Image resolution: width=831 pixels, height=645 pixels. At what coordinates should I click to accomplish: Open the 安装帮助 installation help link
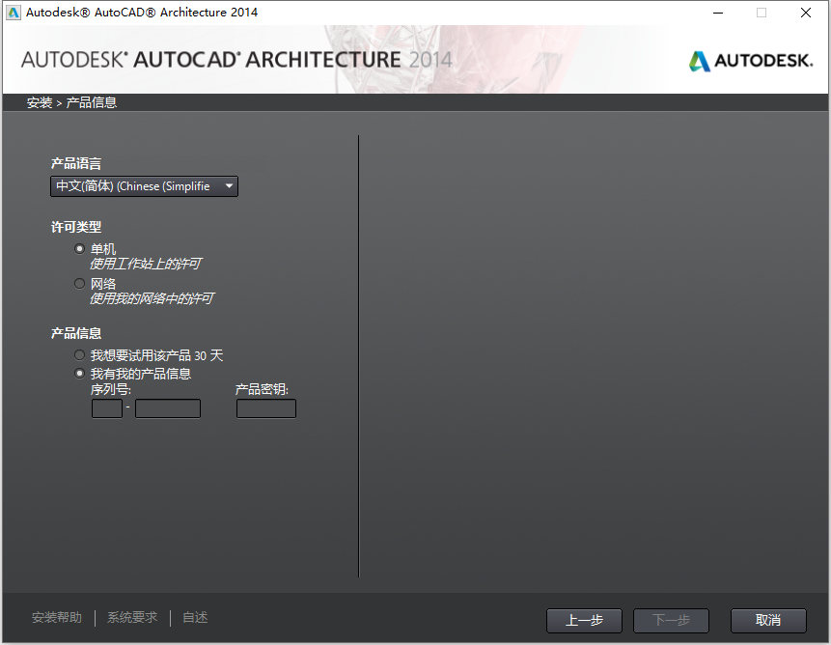point(57,618)
